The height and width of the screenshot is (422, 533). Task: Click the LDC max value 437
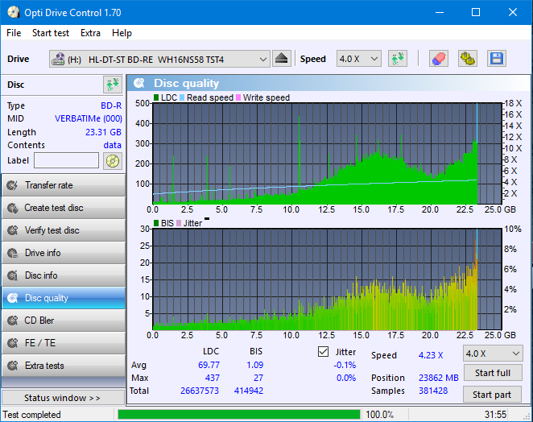point(212,378)
